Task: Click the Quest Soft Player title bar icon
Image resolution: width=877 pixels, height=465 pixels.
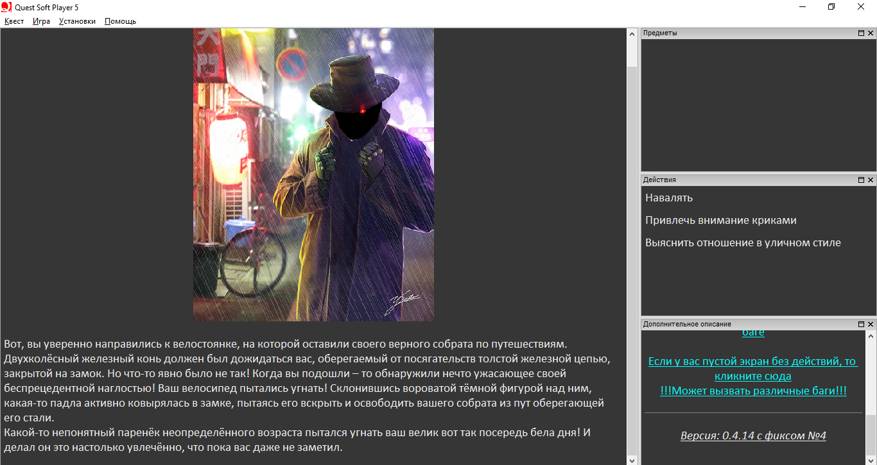Action: pos(6,7)
